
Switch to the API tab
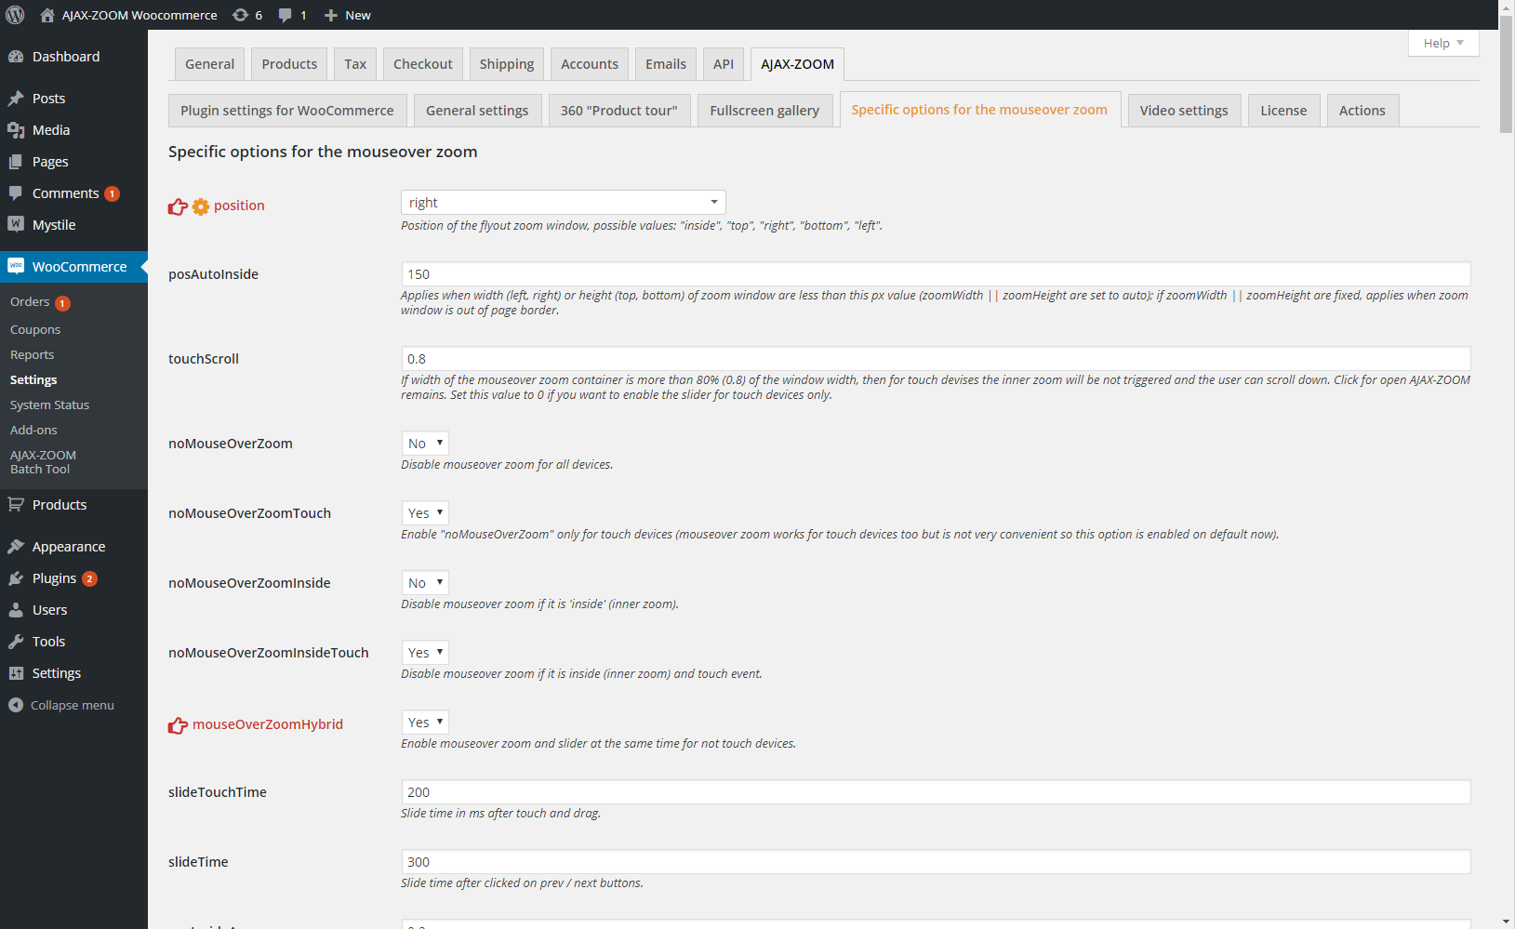tap(724, 64)
